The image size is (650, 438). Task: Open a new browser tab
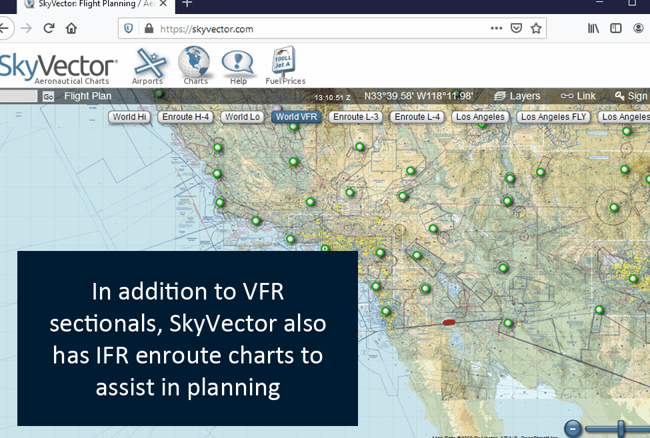coord(187,4)
